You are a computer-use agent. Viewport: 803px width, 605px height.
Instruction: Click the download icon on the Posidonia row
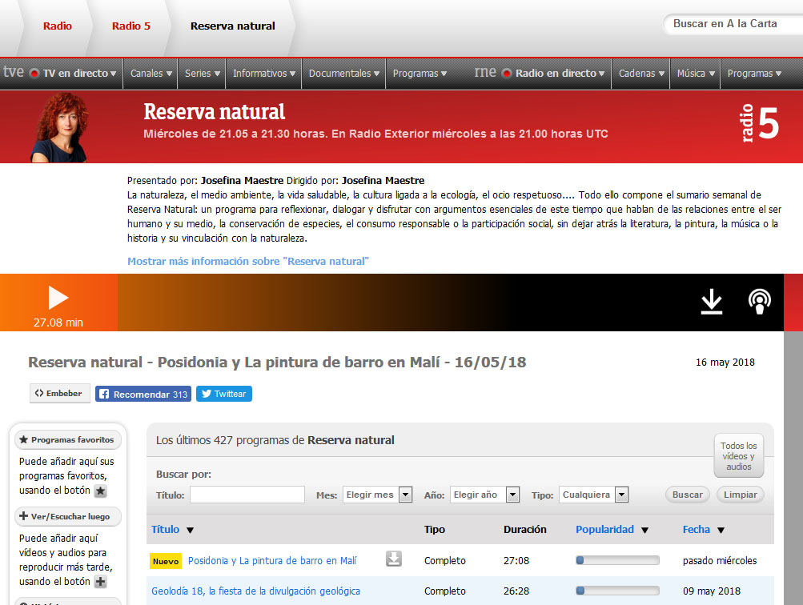coord(394,559)
